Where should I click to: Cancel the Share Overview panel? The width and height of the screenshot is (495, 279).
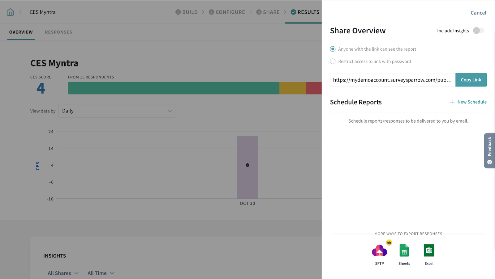click(x=478, y=13)
